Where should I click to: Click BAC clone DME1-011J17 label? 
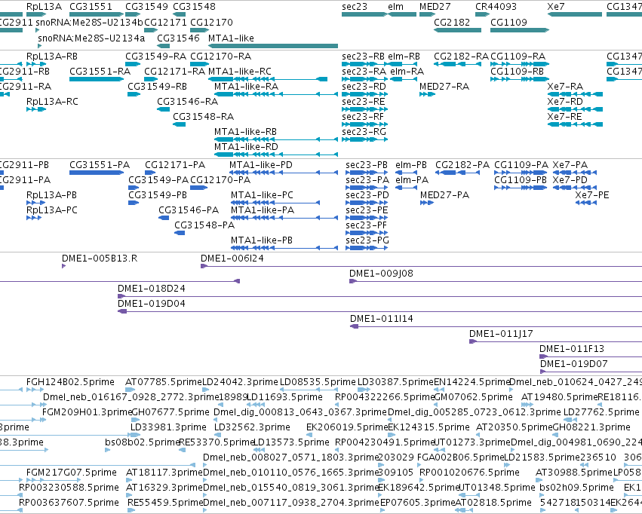tap(501, 334)
